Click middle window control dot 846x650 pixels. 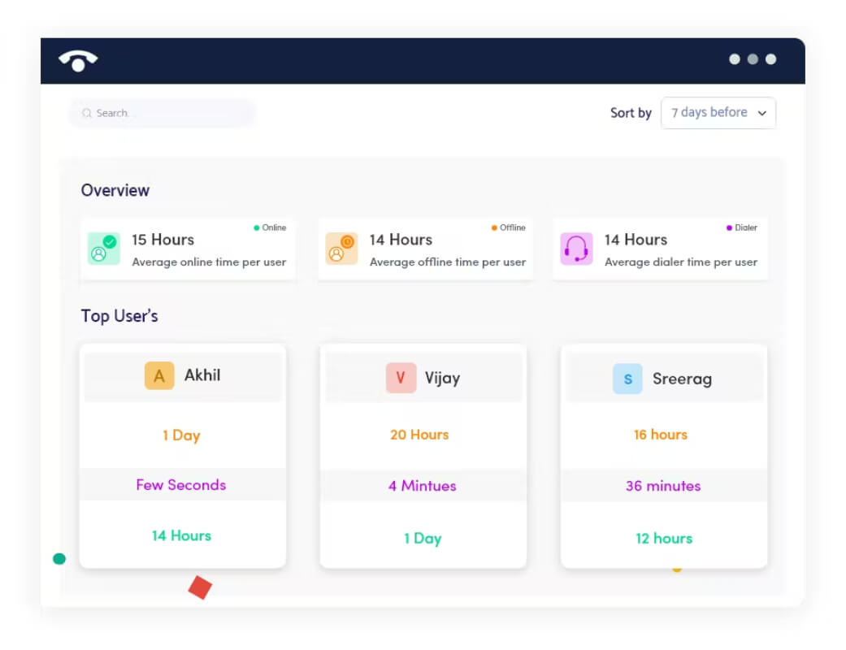(753, 59)
